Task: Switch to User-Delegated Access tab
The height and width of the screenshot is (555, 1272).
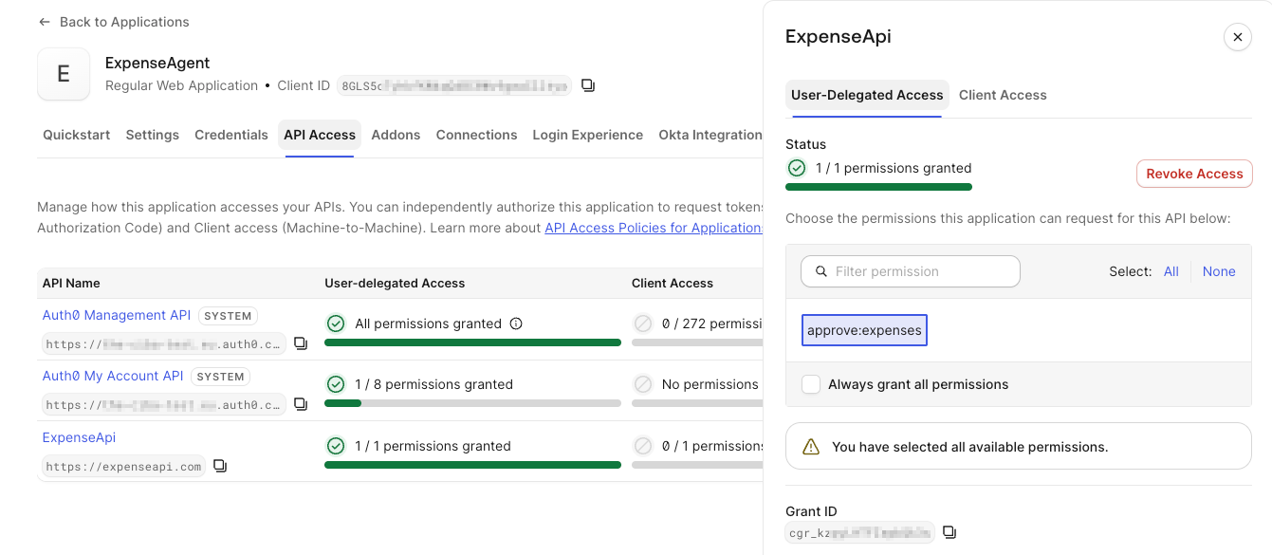Action: click(867, 95)
